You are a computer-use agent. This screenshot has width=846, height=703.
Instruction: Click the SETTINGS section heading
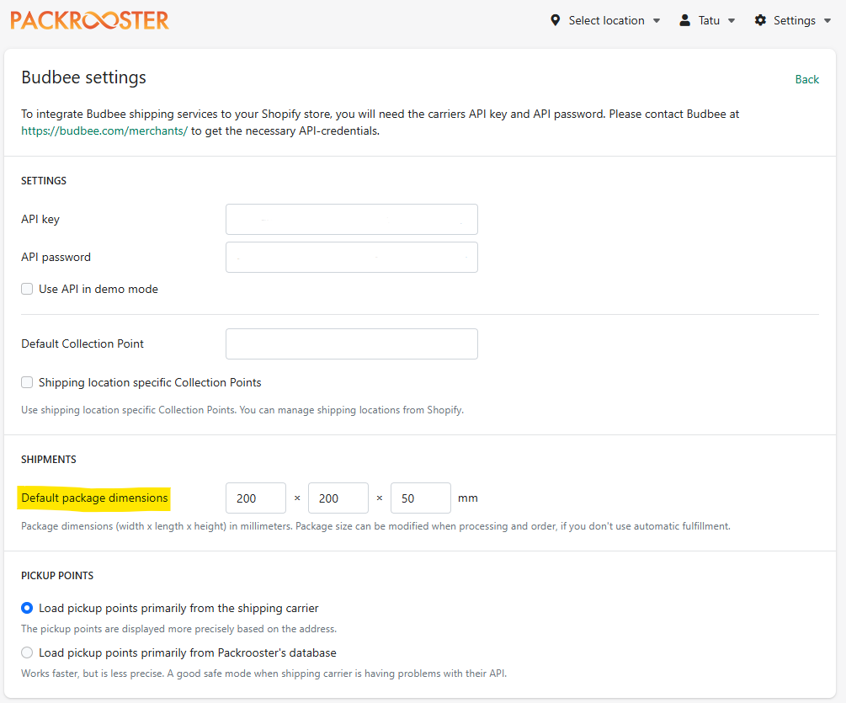pyautogui.click(x=44, y=181)
